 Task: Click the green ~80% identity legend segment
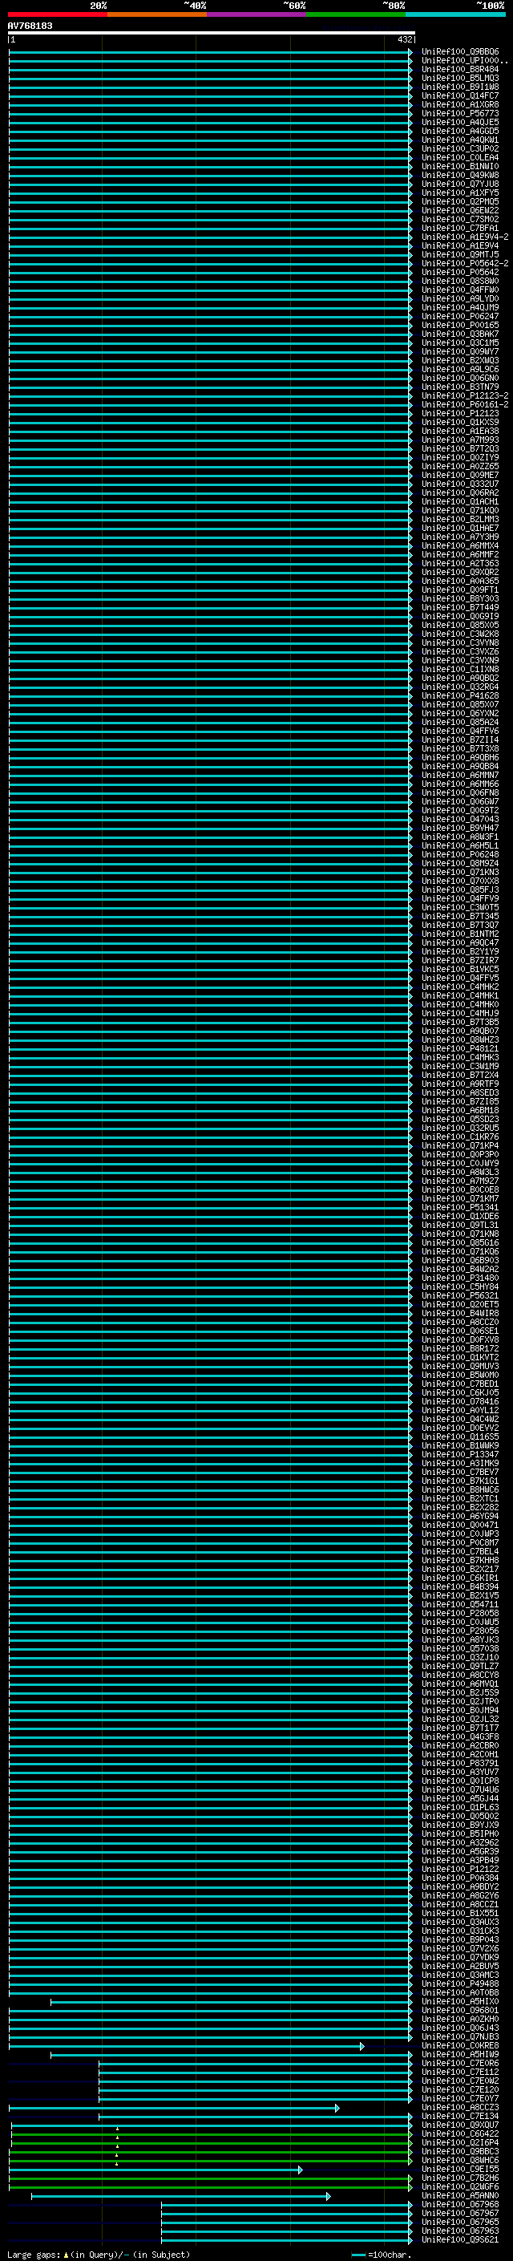[355, 14]
